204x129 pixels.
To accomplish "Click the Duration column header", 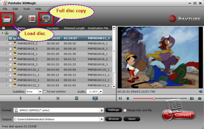I will pos(53,28).
